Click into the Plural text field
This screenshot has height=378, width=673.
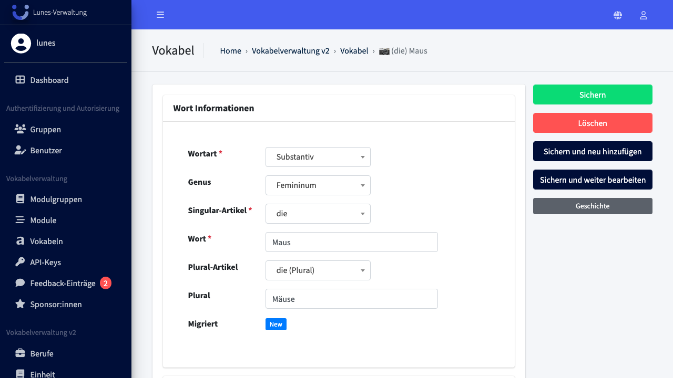[x=352, y=299]
